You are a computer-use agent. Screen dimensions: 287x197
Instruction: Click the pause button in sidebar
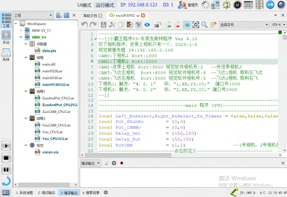coord(6,170)
